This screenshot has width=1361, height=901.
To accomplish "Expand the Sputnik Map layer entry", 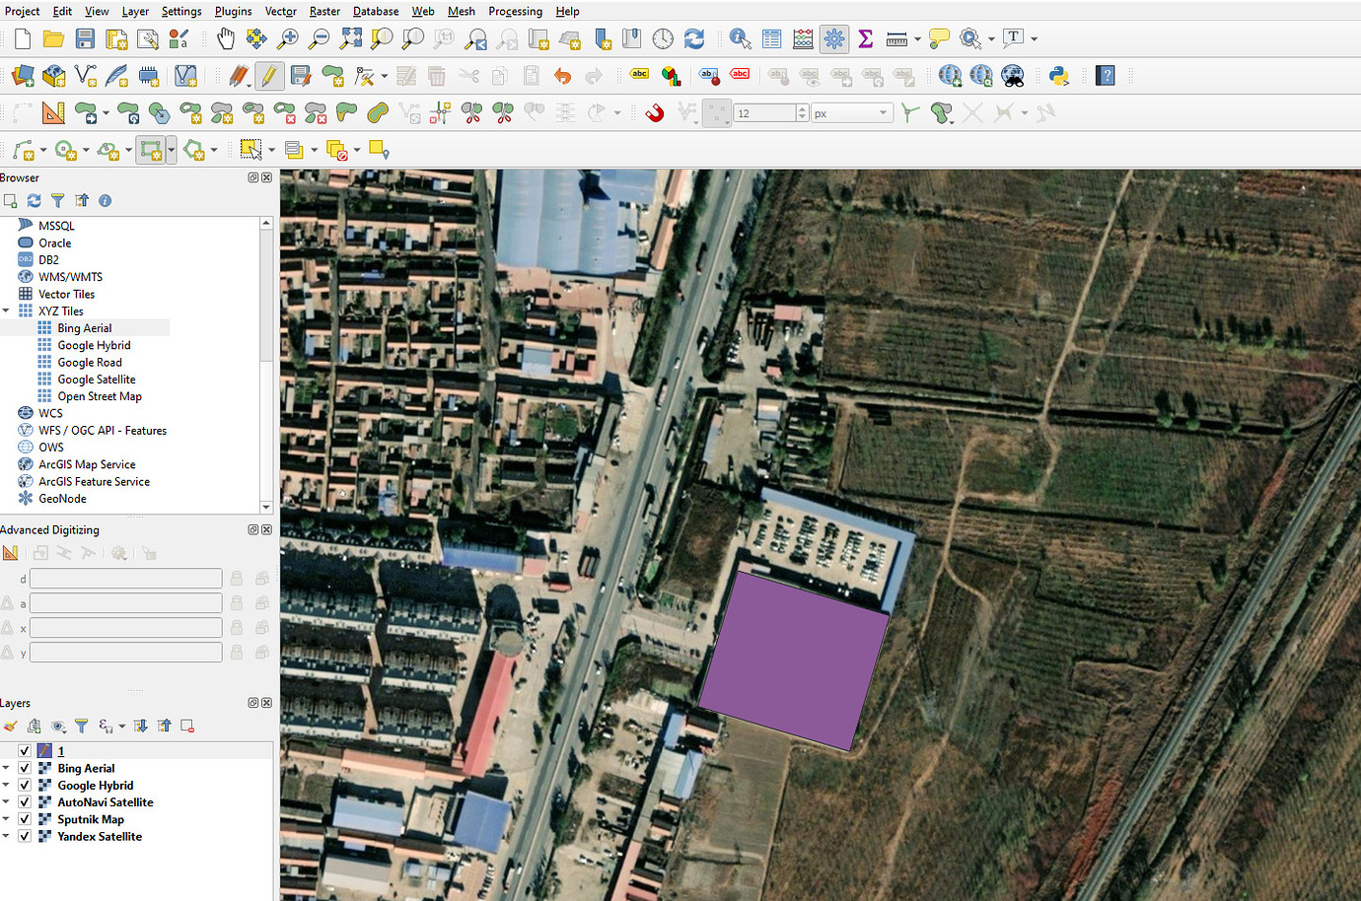I will [7, 819].
